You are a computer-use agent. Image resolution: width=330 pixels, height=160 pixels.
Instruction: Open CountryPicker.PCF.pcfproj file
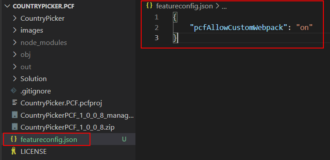tap(61, 103)
